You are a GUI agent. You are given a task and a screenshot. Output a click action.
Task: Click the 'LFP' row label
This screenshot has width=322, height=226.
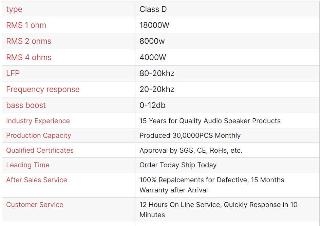[13, 73]
